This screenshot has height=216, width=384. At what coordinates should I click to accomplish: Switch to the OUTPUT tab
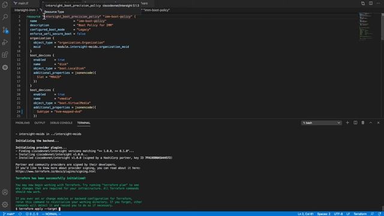coord(40,123)
